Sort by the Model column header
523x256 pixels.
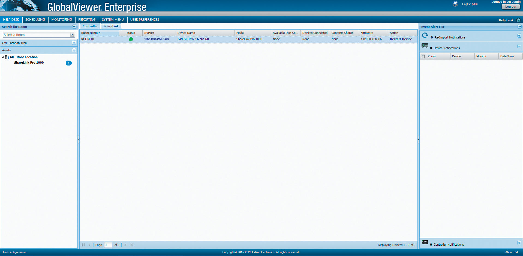(253, 33)
